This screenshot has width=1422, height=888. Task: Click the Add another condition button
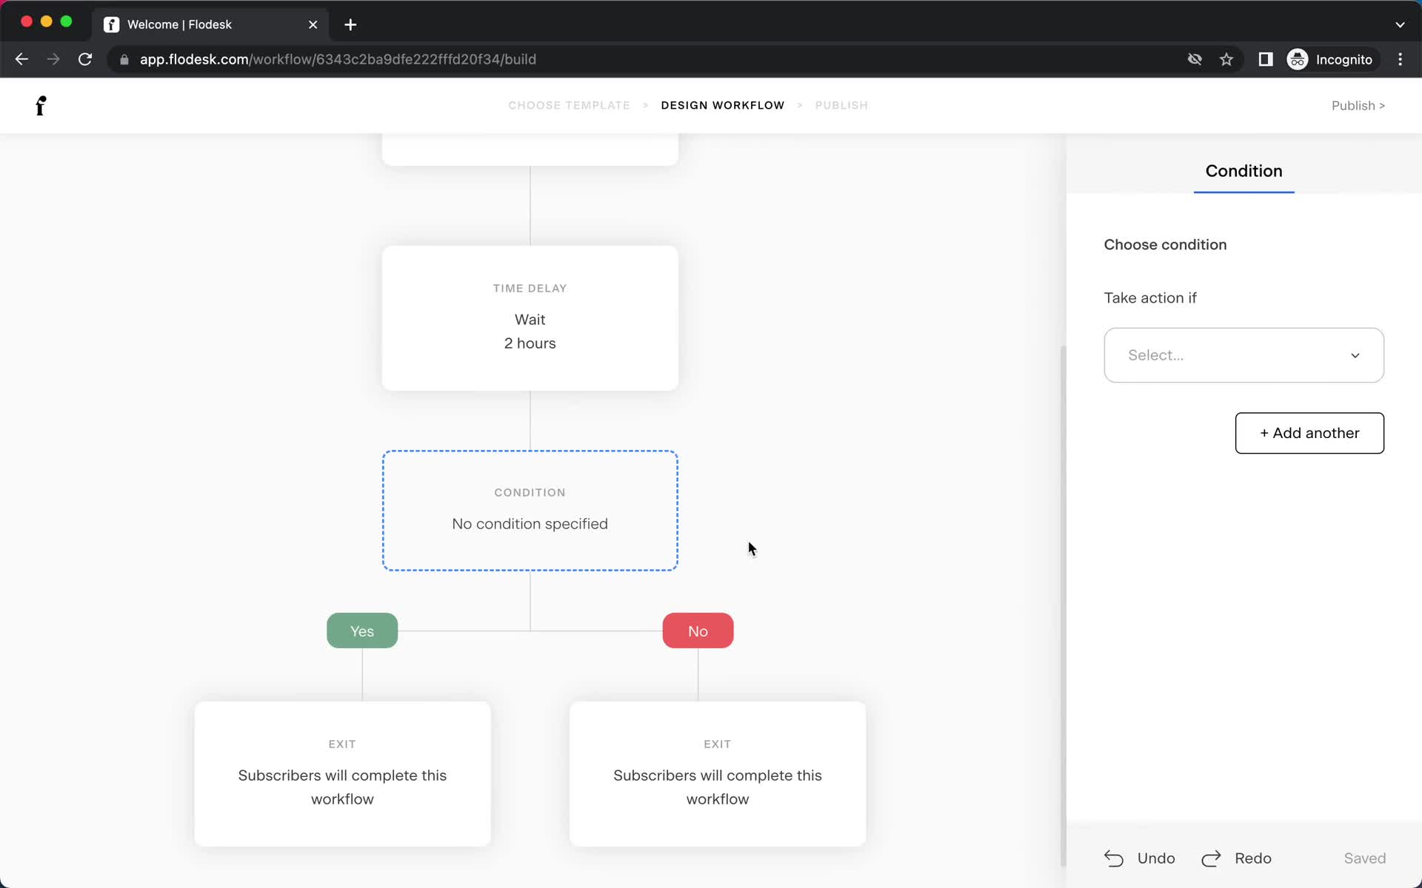coord(1309,433)
